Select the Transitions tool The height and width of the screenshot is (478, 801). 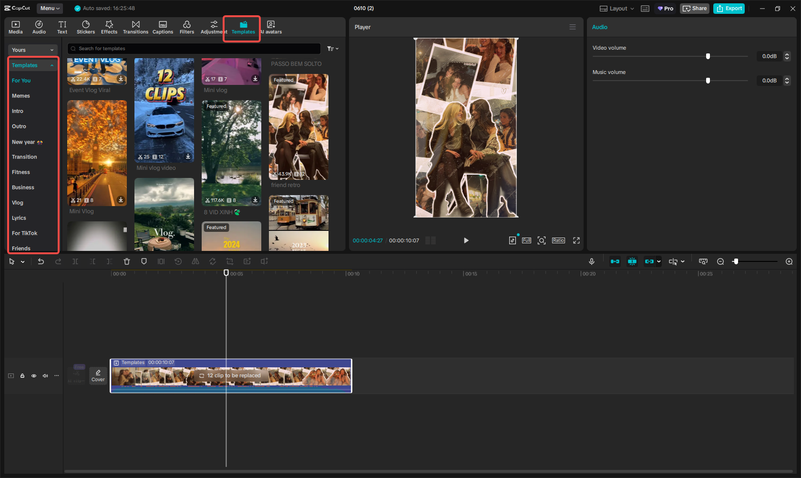(135, 26)
